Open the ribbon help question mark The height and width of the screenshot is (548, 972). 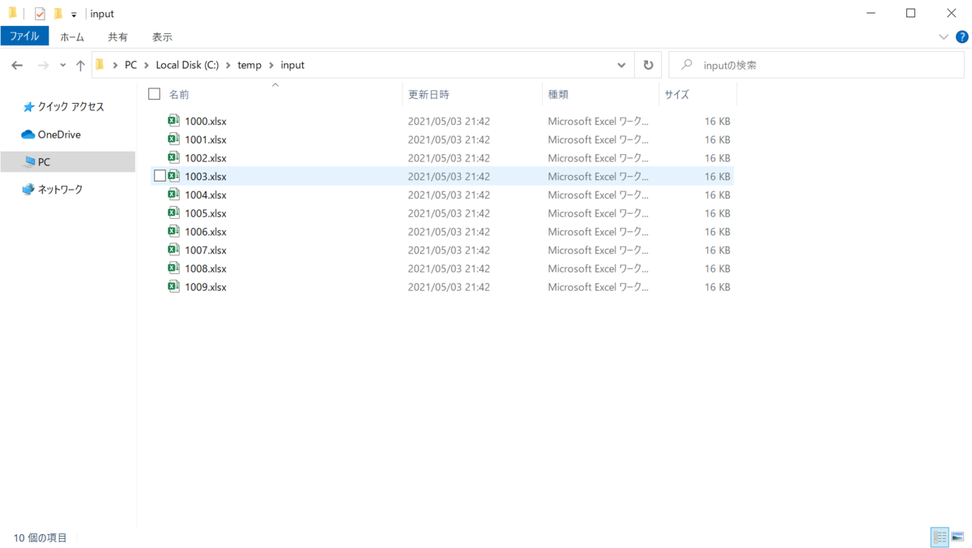pos(962,36)
